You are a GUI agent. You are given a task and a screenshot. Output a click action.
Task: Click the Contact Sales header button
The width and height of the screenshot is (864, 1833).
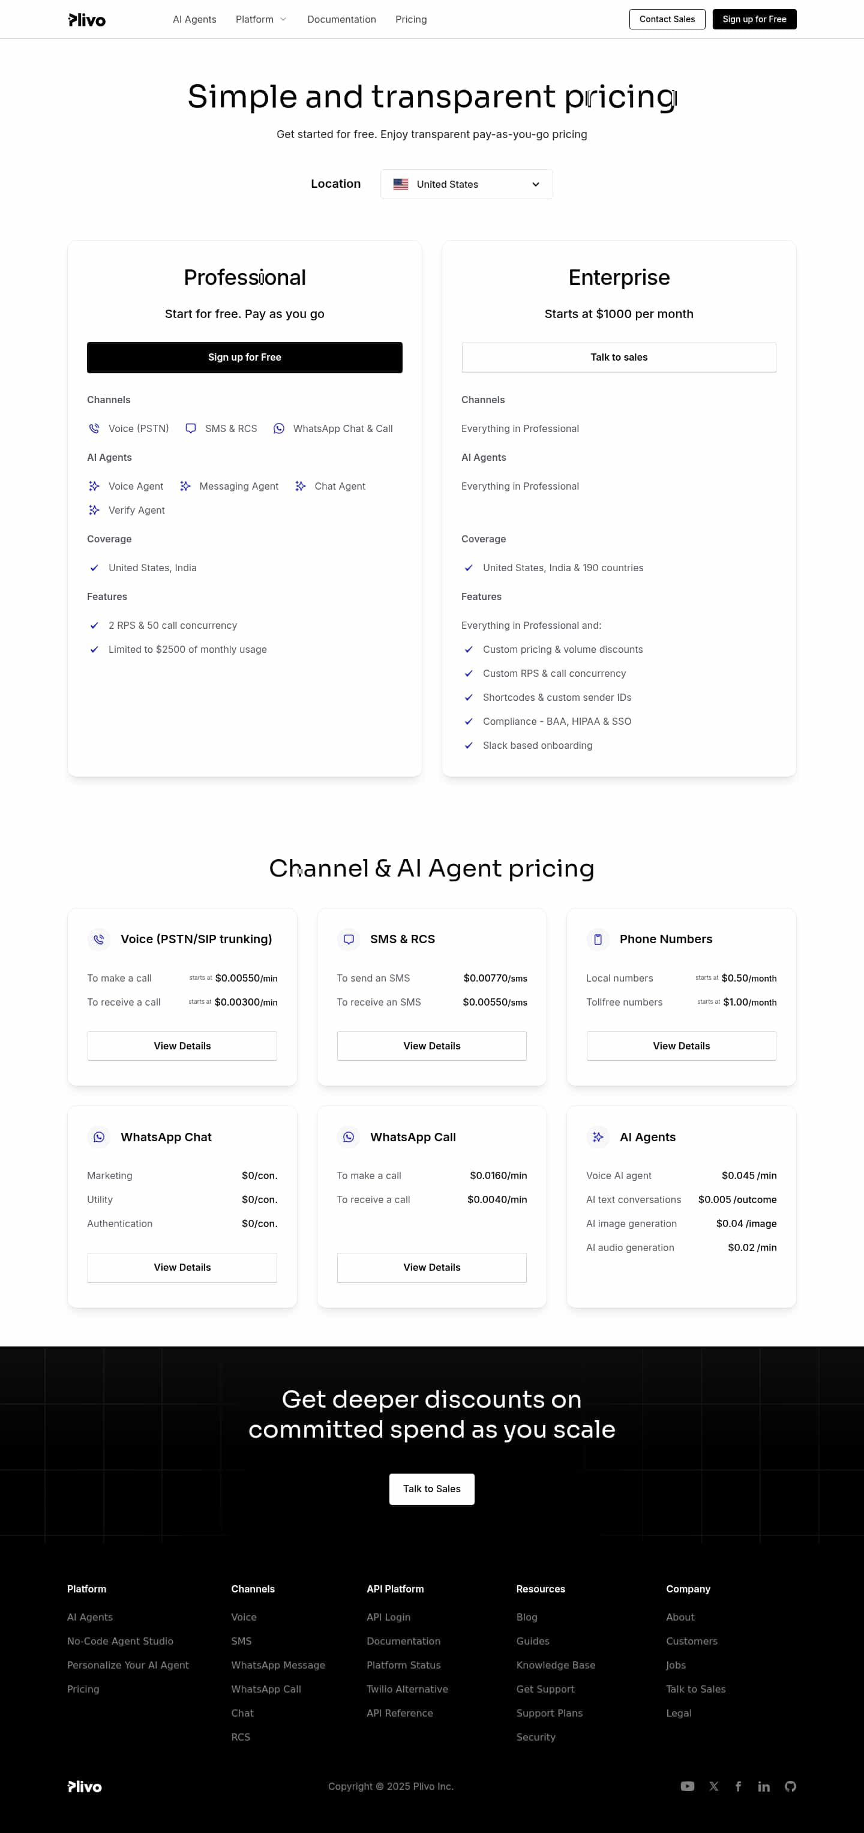(x=667, y=19)
